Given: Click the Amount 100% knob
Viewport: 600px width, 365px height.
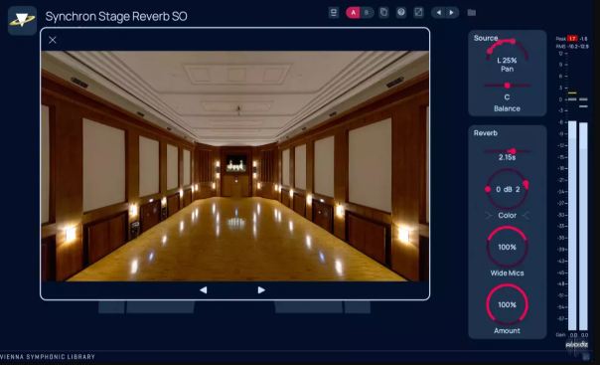Looking at the screenshot, I should 507,305.
